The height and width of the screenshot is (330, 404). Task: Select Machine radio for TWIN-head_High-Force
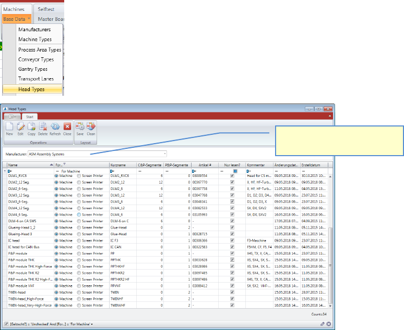[x=56, y=299]
